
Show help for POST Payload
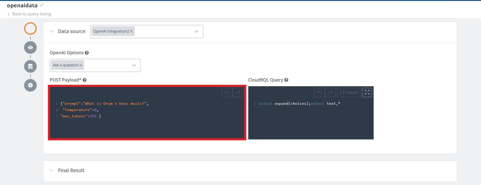(85, 80)
